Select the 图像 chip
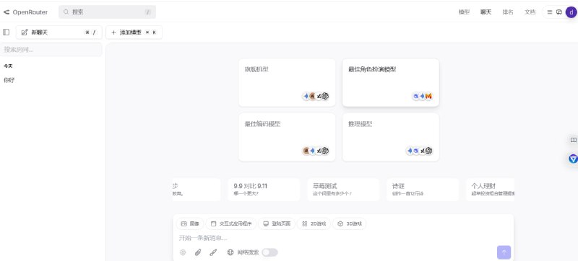Screen dimensions: 578x261 click(x=190, y=224)
